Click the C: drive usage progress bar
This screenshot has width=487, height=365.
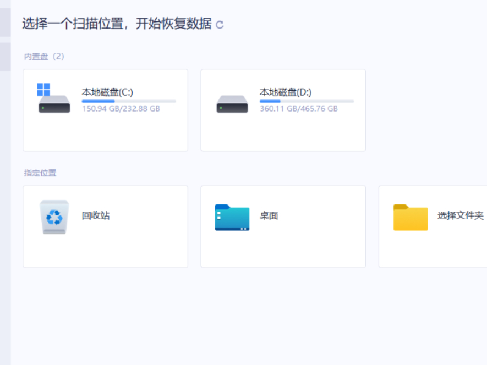pos(129,101)
